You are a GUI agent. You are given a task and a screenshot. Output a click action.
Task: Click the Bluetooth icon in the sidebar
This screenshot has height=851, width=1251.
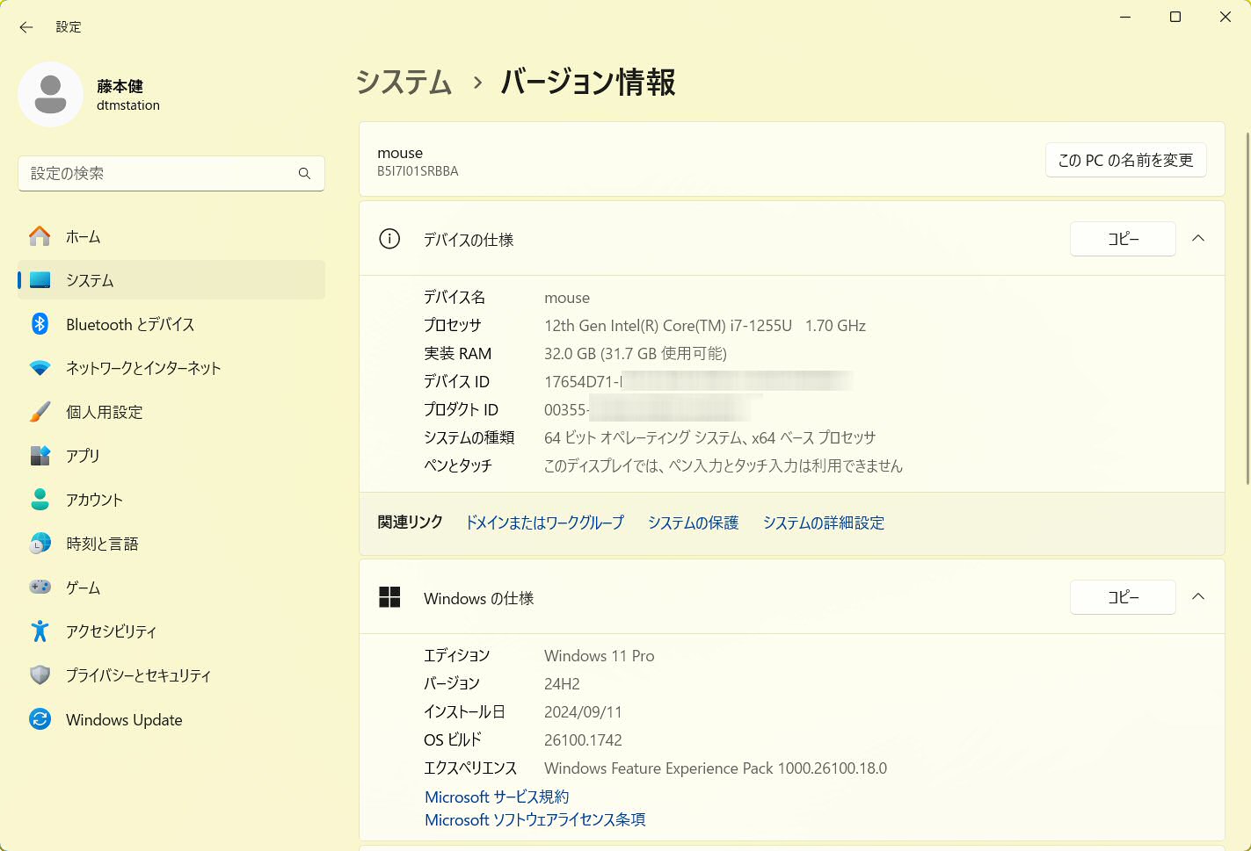tap(40, 324)
